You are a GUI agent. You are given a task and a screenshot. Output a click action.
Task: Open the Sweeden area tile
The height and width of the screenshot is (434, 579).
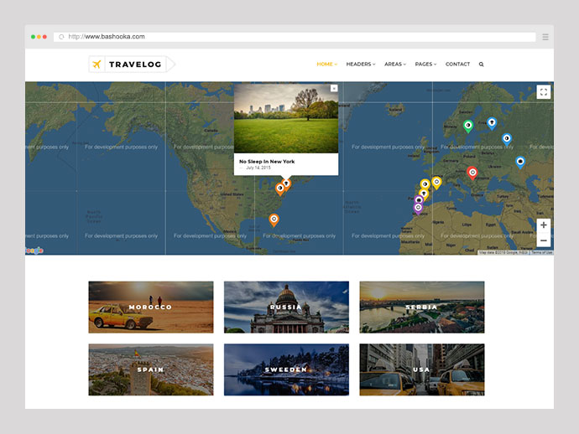(286, 369)
